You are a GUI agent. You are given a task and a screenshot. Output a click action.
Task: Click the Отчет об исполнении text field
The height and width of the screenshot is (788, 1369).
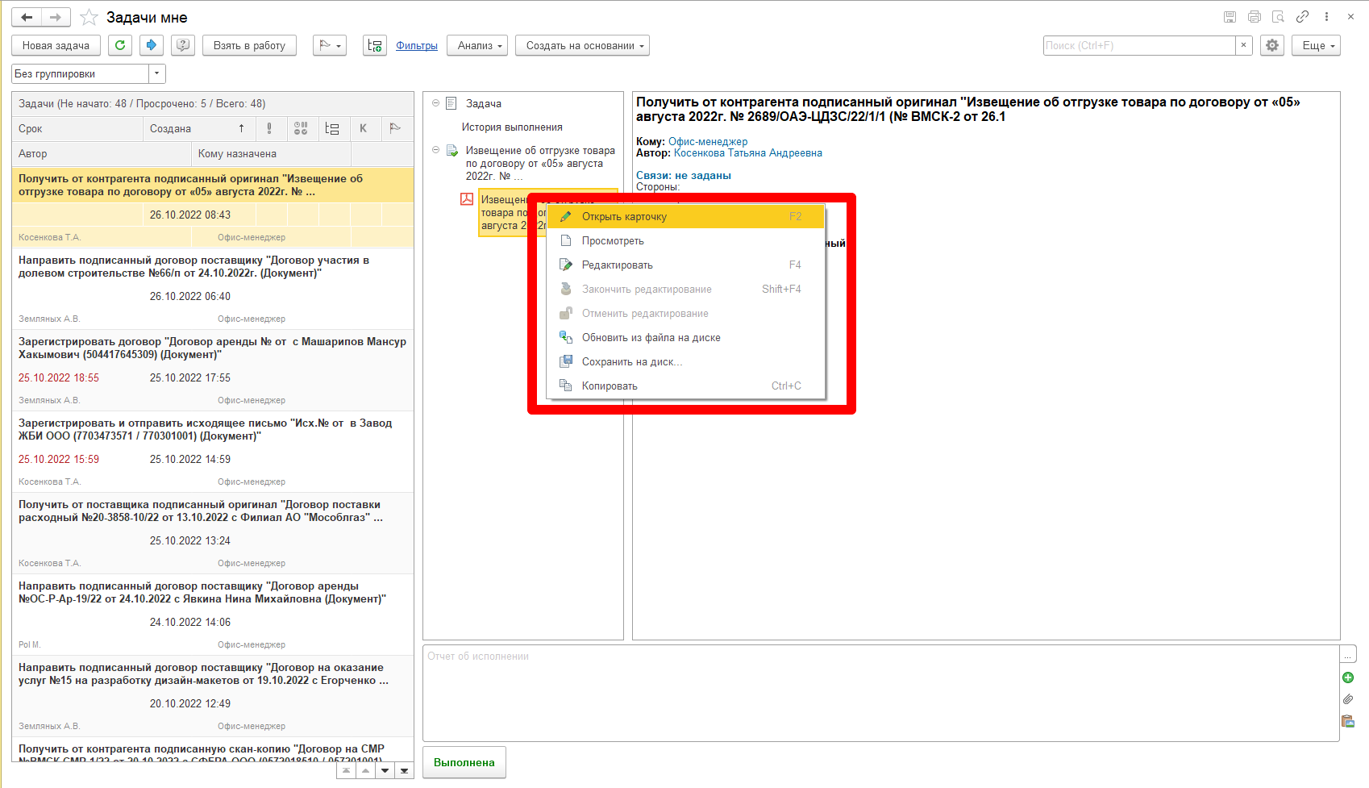click(880, 693)
